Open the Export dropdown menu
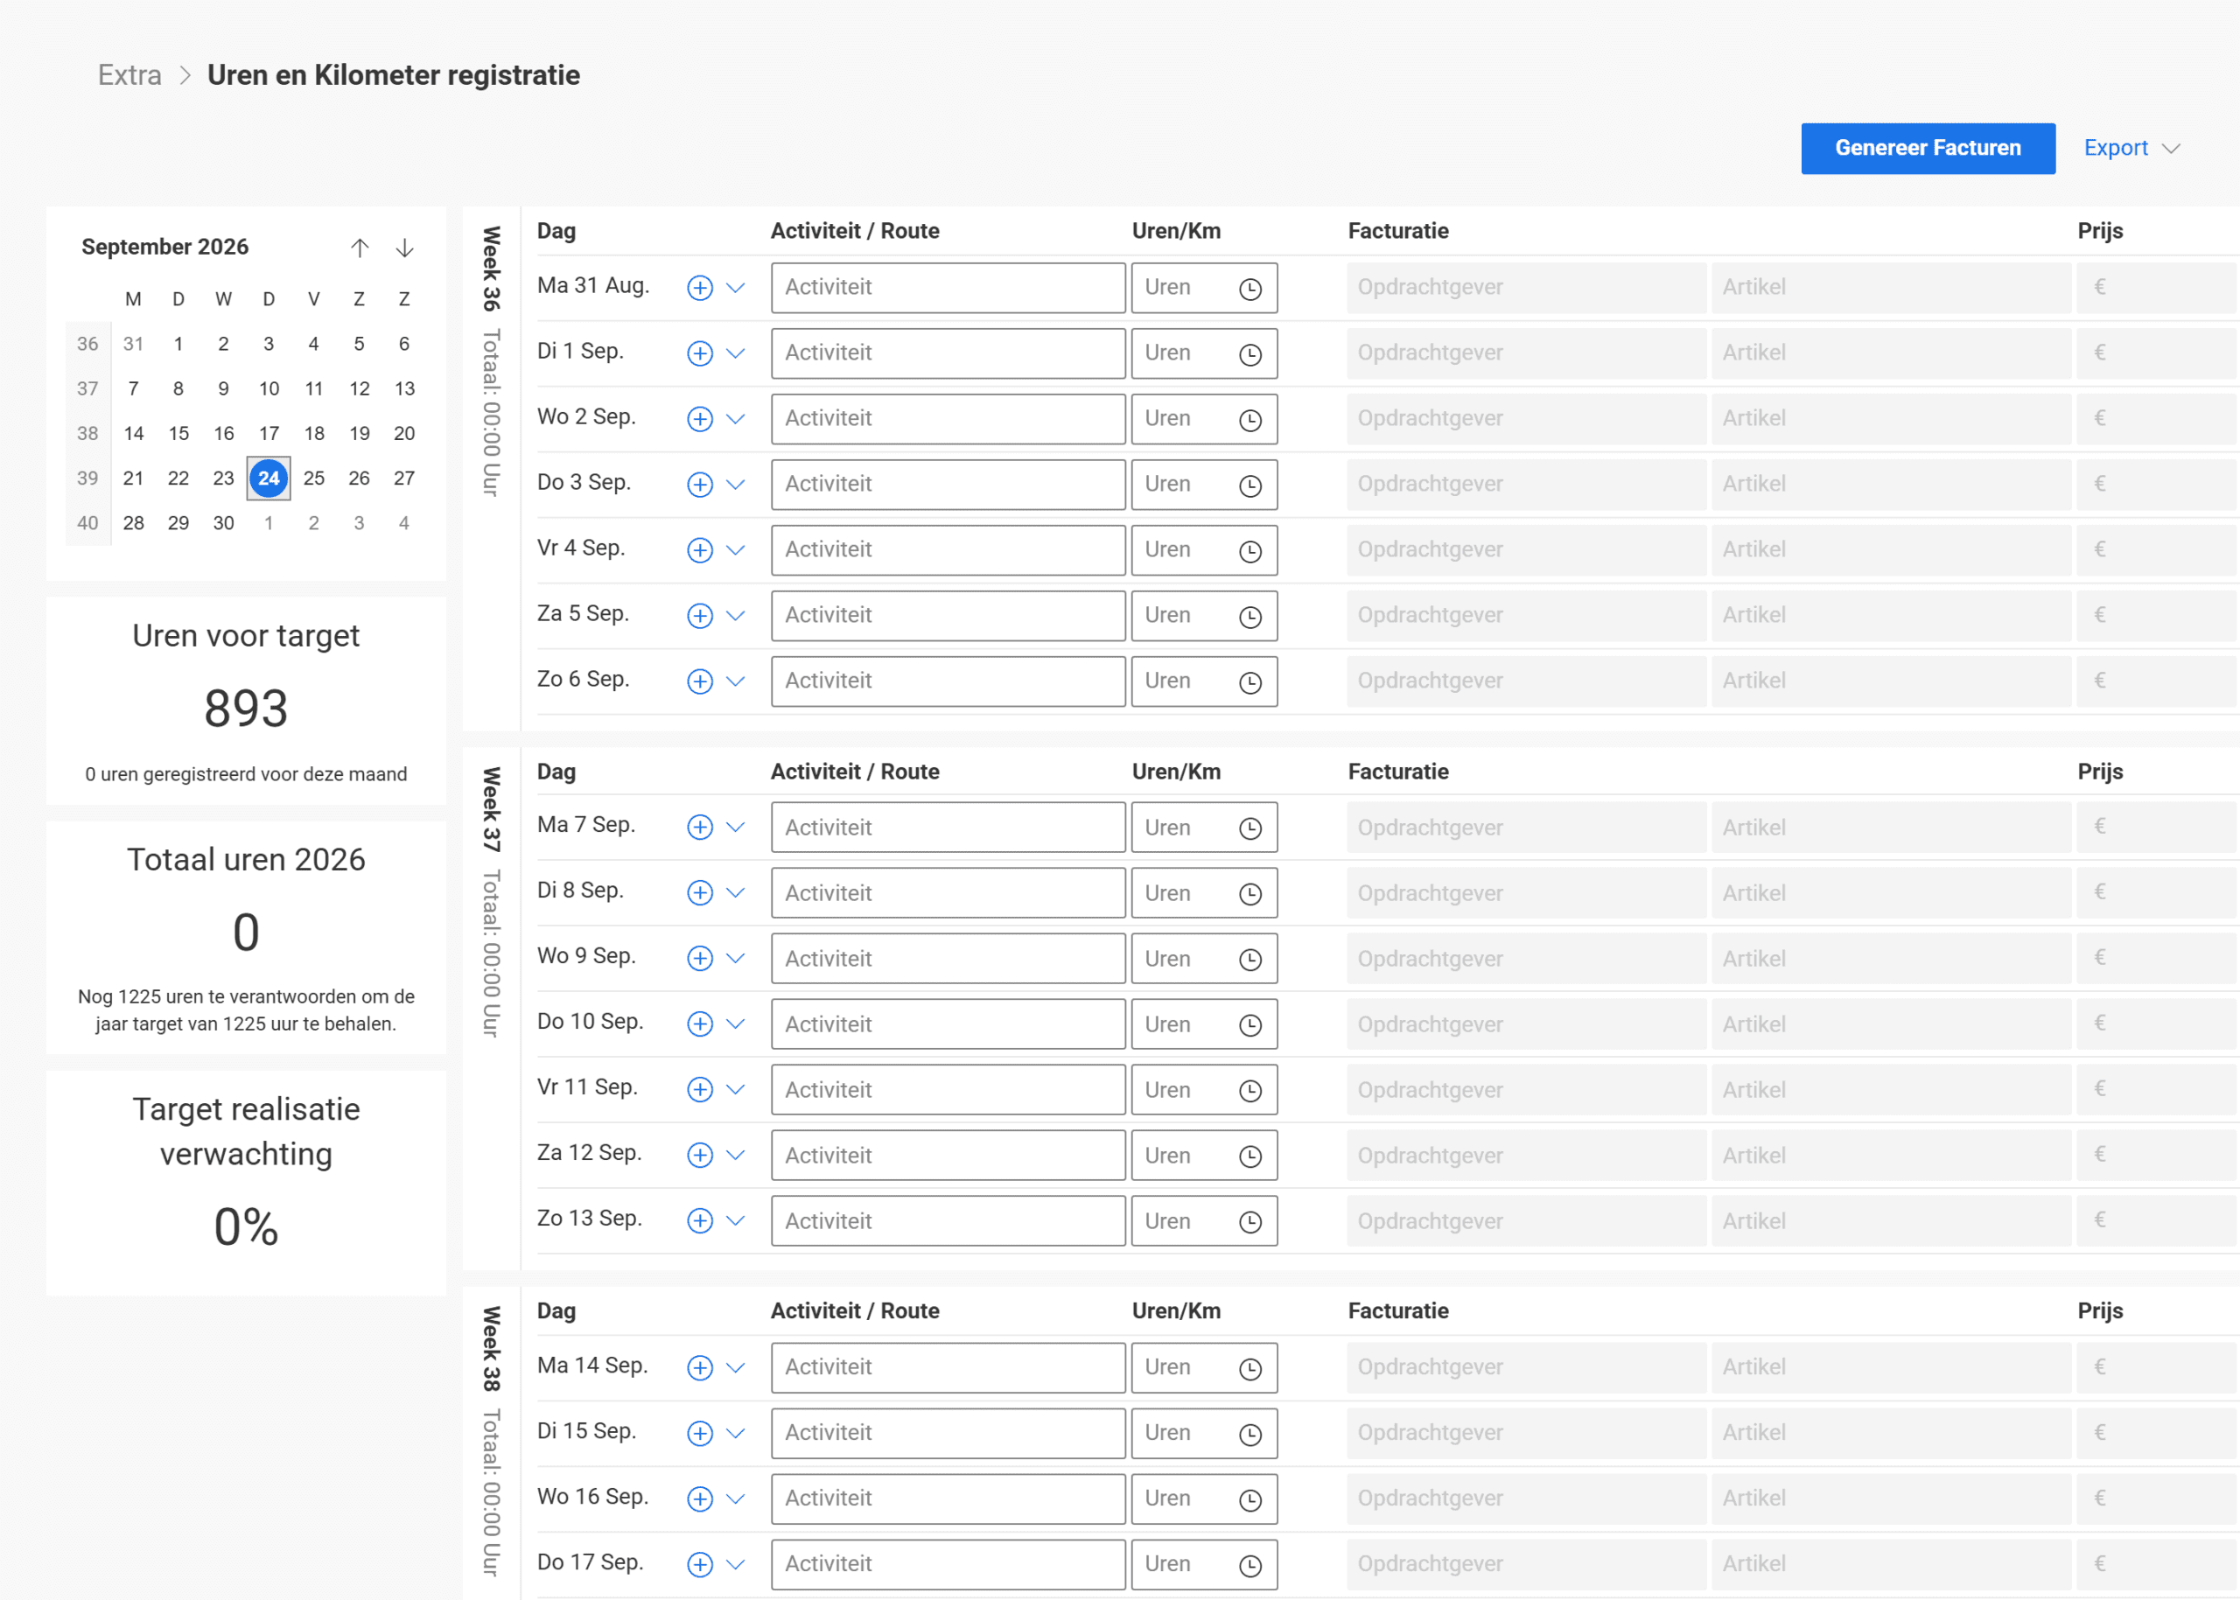Screen dimensions: 2240x1600 2131,148
